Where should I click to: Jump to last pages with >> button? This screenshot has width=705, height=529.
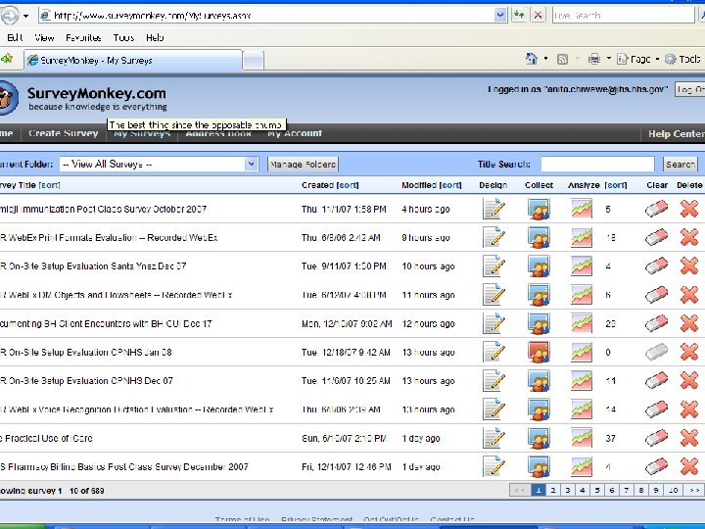point(694,491)
